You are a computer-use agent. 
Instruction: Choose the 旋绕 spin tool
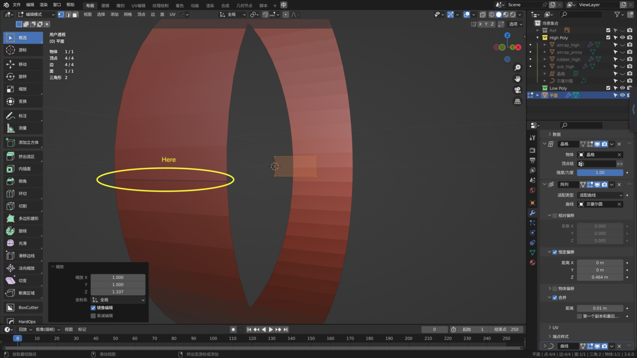[23, 231]
